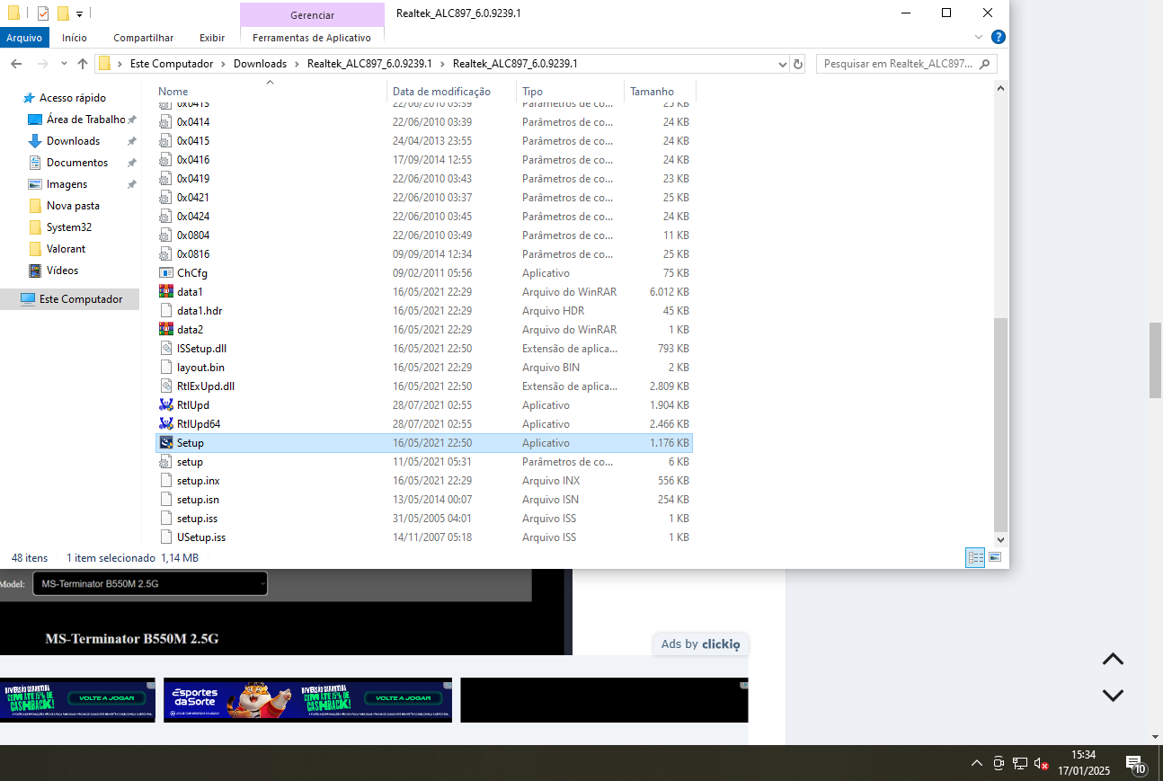The width and height of the screenshot is (1163, 781).
Task: Open Ferramentas de Aplicativo tab
Action: pyautogui.click(x=312, y=38)
